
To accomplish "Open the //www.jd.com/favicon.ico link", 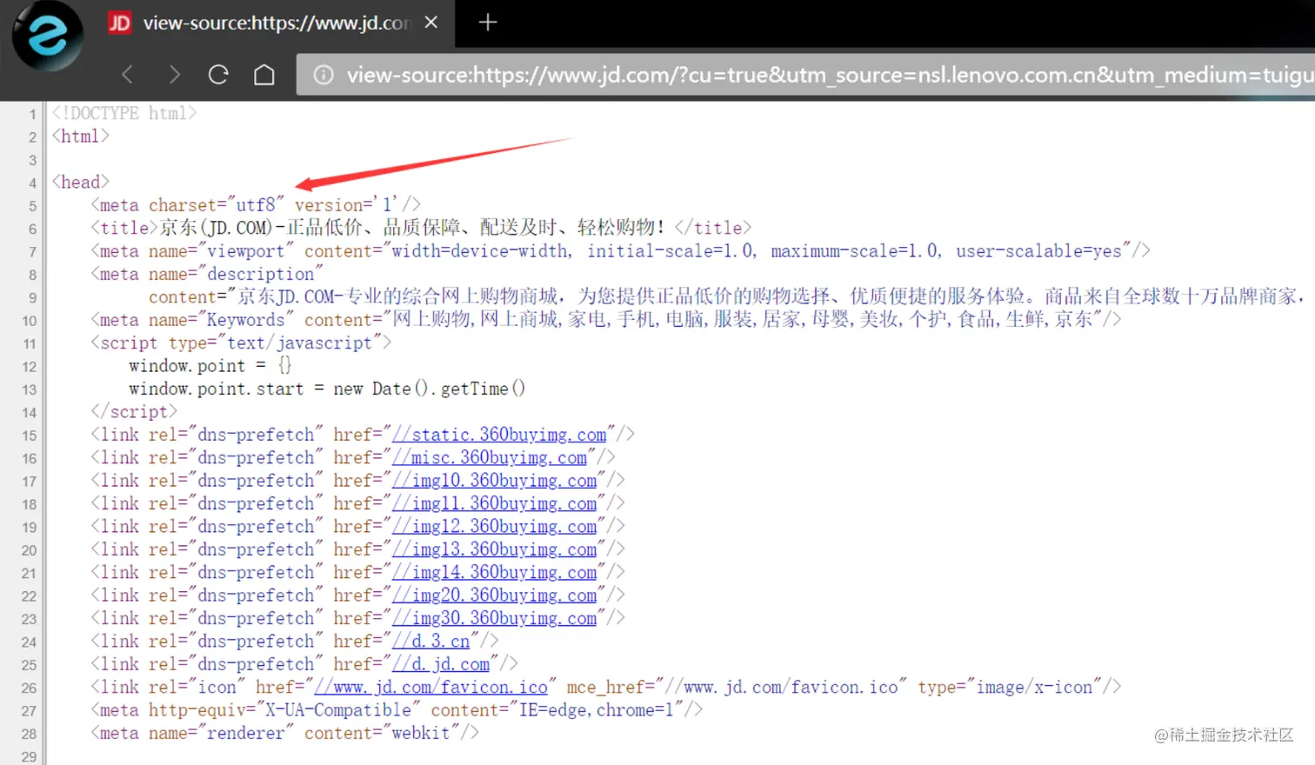I will [x=431, y=688].
